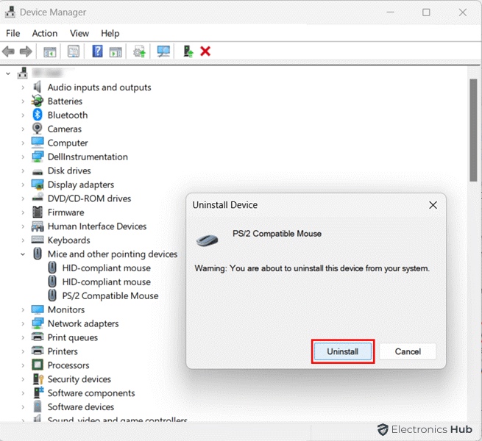482x441 pixels.
Task: Open the Help menu
Action: pos(110,33)
